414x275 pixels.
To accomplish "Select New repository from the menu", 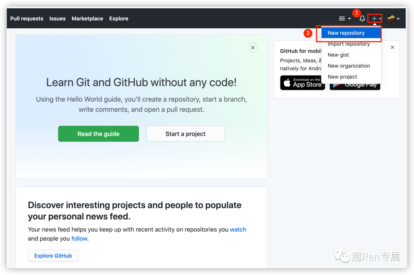I will (x=351, y=33).
